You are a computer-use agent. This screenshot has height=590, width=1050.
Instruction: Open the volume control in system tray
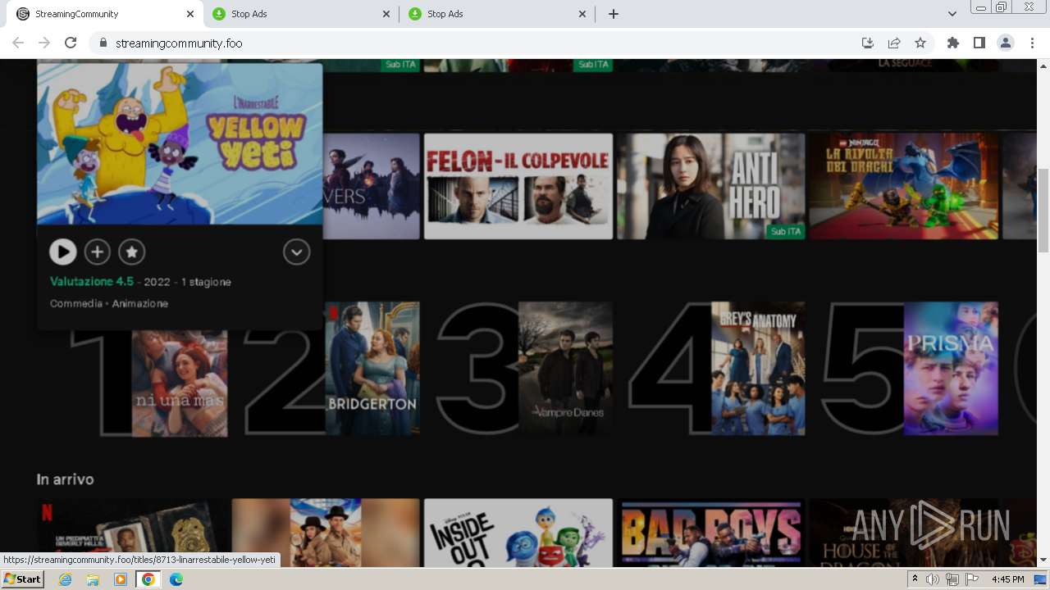(933, 579)
